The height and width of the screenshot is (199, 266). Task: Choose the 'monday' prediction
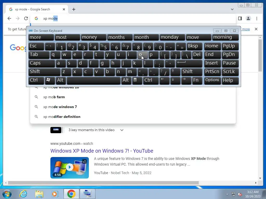click(172, 37)
